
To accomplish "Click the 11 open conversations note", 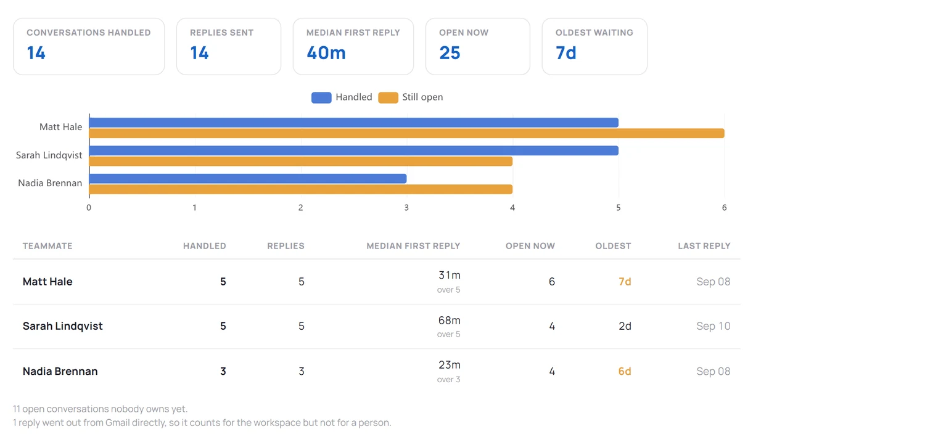I will 101,409.
